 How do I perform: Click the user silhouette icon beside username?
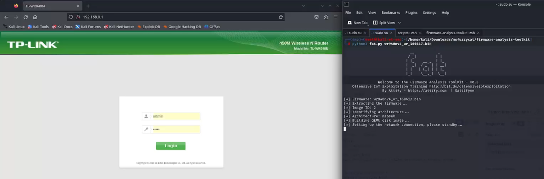[146, 116]
